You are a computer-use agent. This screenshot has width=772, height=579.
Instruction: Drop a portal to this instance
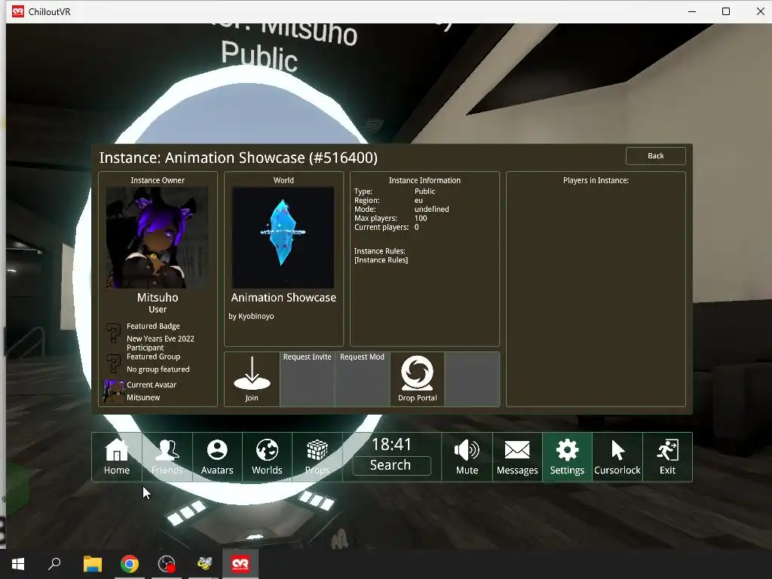pos(417,378)
